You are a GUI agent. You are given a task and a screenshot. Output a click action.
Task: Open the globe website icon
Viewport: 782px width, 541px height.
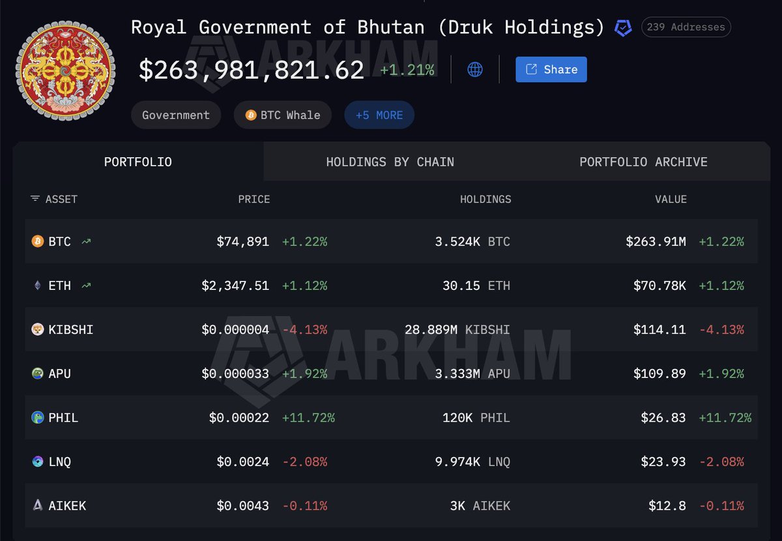pos(475,70)
